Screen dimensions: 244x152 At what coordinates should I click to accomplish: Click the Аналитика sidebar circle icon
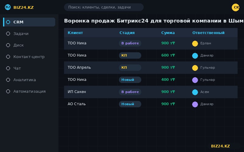(8, 80)
